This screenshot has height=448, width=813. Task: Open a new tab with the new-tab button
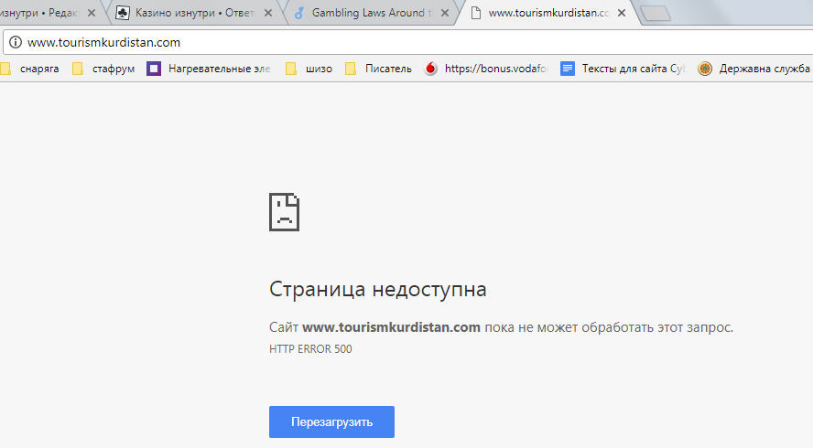pos(654,14)
